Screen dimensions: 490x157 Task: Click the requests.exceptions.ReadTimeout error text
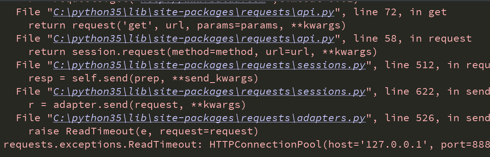tap(103, 145)
